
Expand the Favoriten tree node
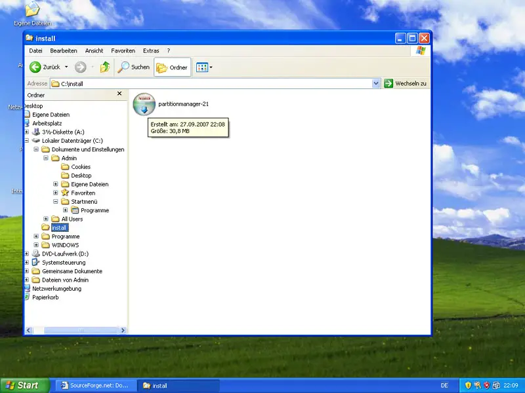(x=56, y=193)
